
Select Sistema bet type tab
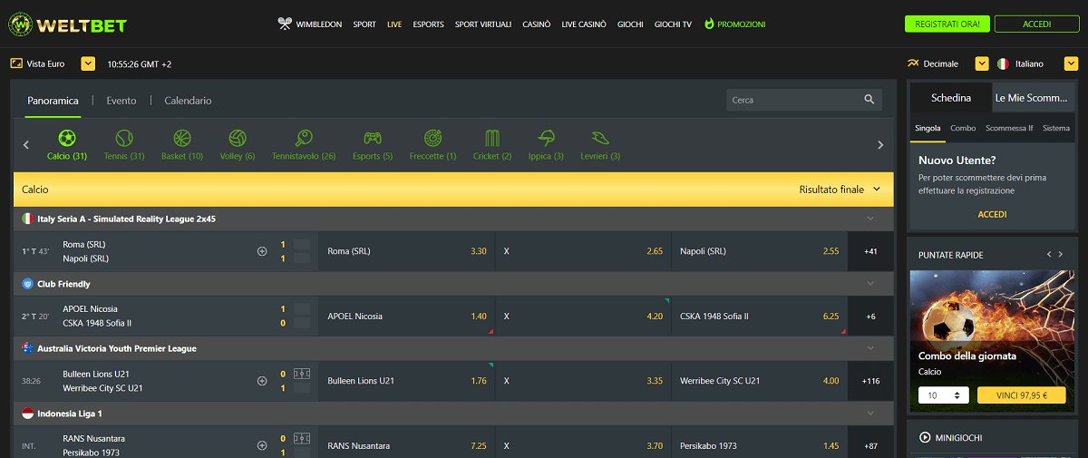tap(1056, 129)
